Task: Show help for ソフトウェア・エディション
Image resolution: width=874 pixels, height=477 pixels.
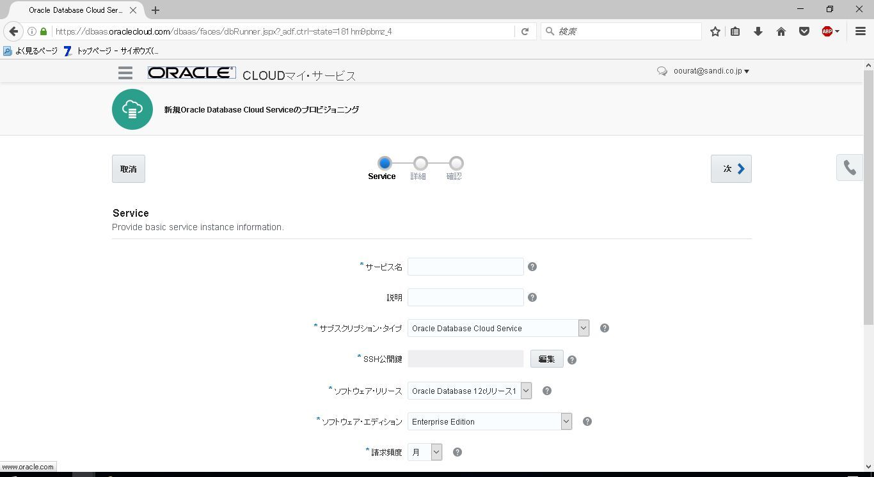Action: click(x=587, y=421)
